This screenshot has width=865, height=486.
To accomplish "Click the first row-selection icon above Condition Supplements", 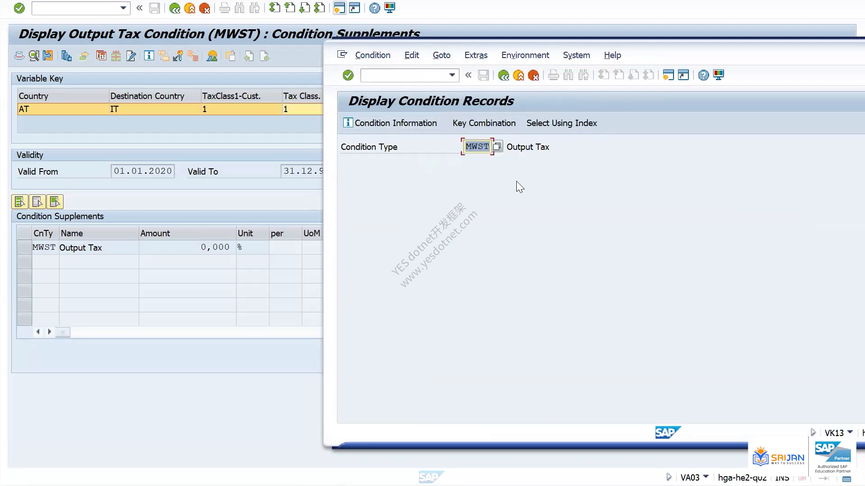I will (x=19, y=202).
